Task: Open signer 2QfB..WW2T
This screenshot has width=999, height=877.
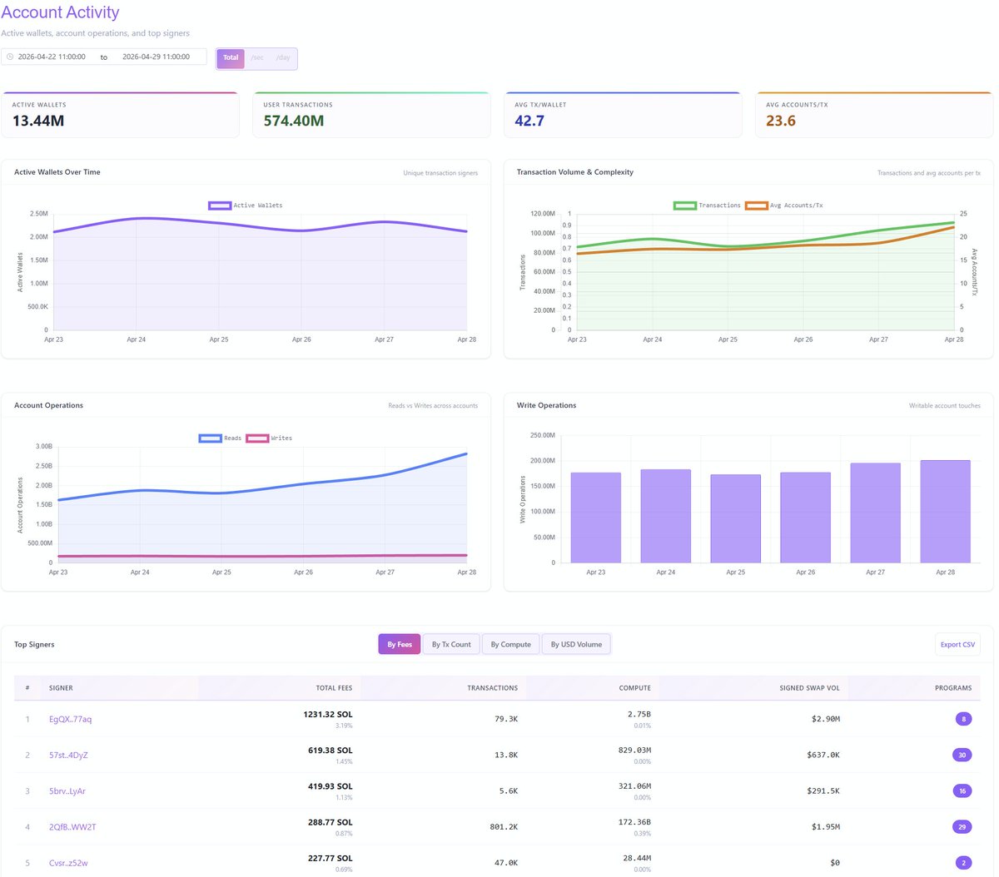Action: coord(72,827)
